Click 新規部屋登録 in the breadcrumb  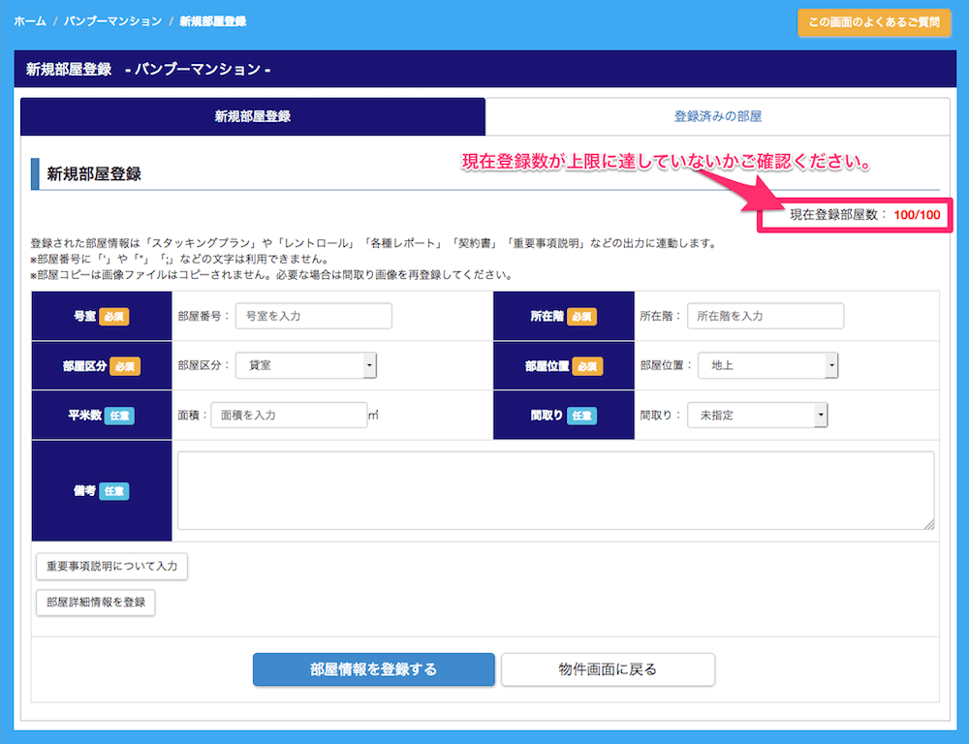point(212,21)
